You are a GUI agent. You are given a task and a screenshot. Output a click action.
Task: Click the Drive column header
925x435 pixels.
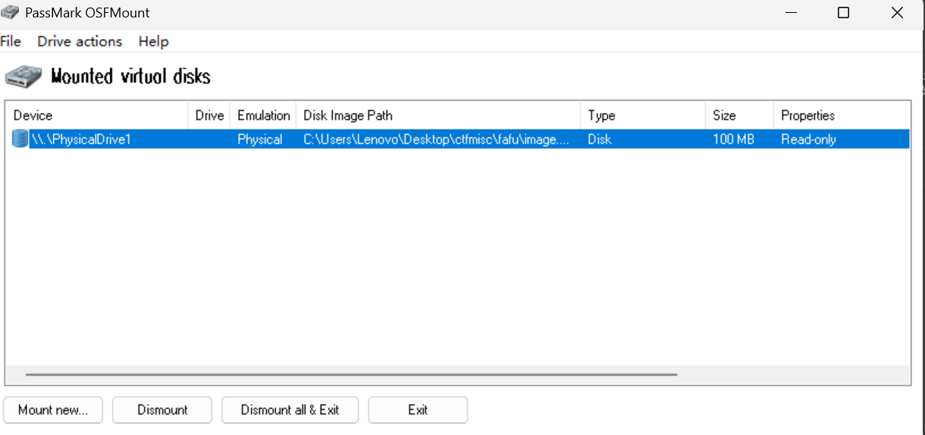point(209,115)
